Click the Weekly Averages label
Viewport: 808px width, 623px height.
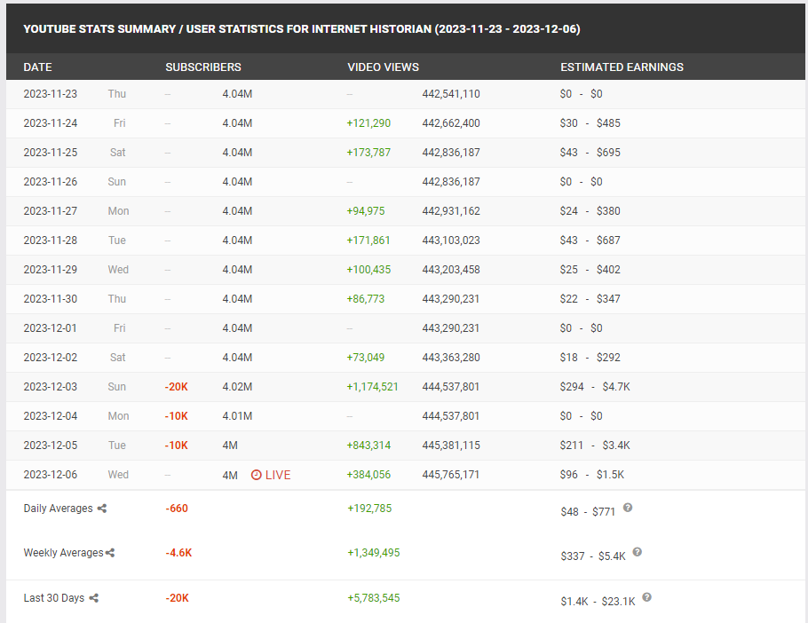pos(63,553)
